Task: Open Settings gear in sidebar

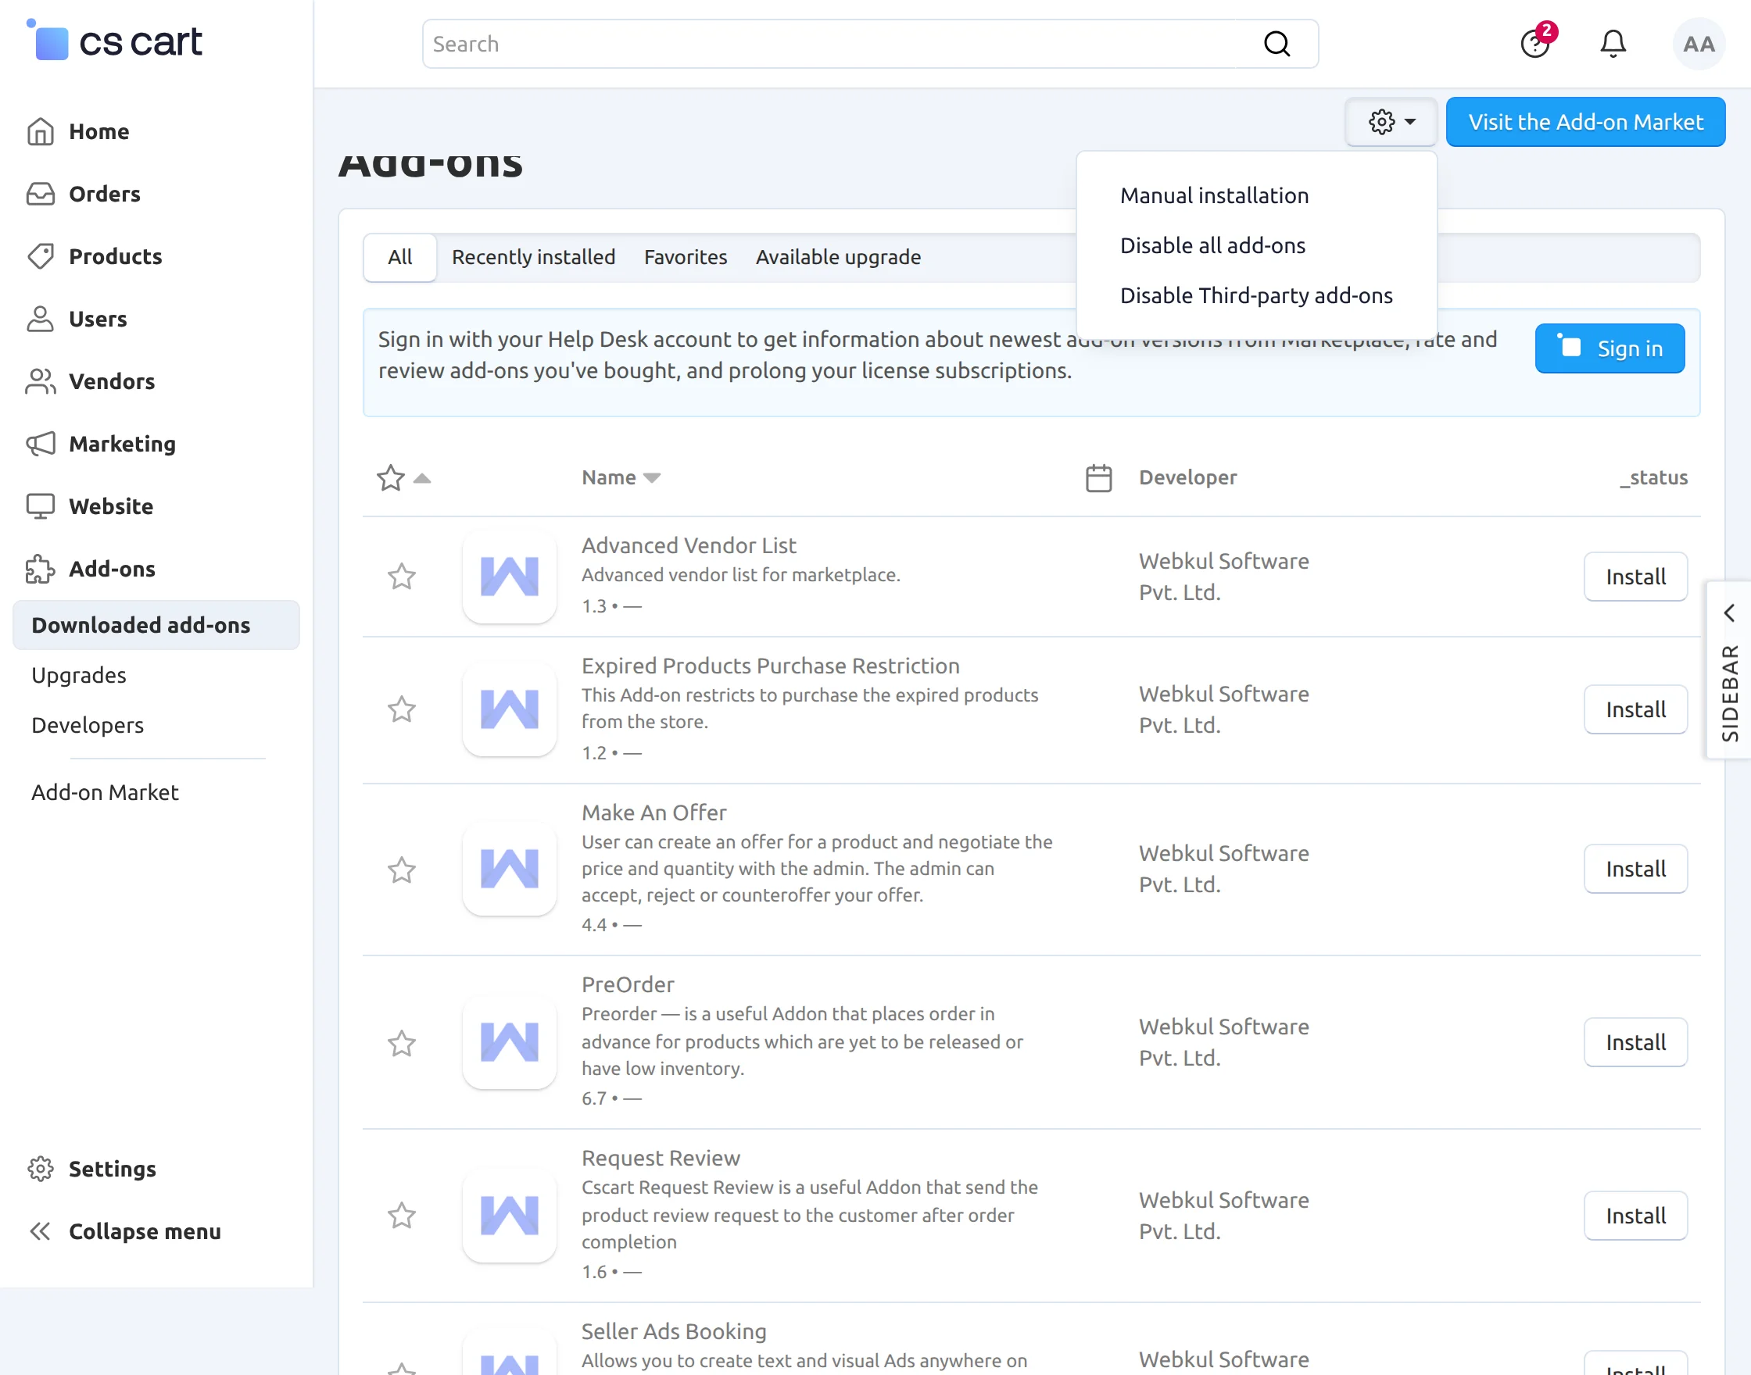Action: 41,1168
